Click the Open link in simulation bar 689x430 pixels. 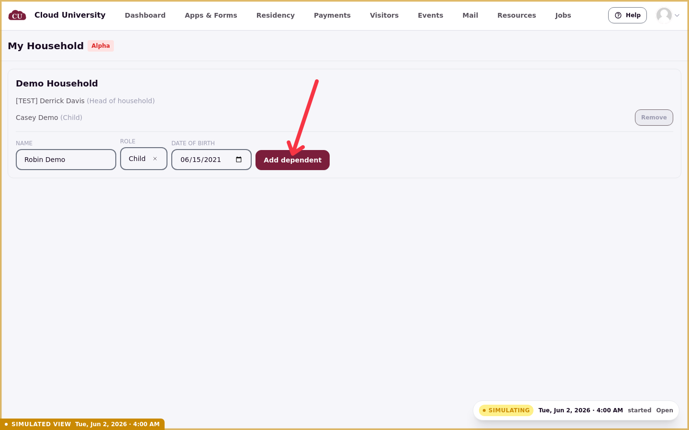[665, 410]
